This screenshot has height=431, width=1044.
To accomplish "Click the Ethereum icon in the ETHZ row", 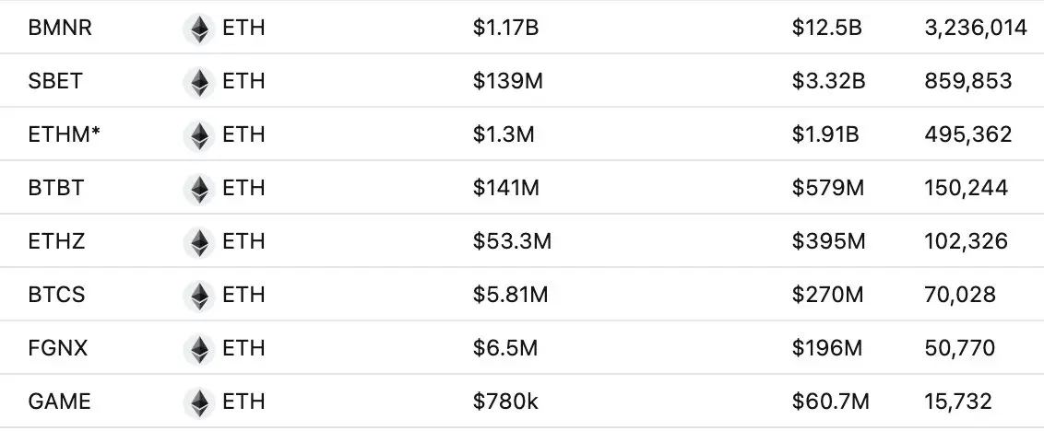I will [x=198, y=242].
